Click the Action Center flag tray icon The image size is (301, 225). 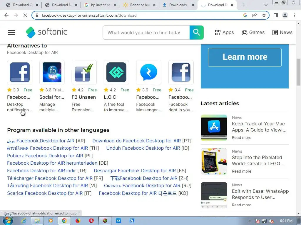coord(257,221)
